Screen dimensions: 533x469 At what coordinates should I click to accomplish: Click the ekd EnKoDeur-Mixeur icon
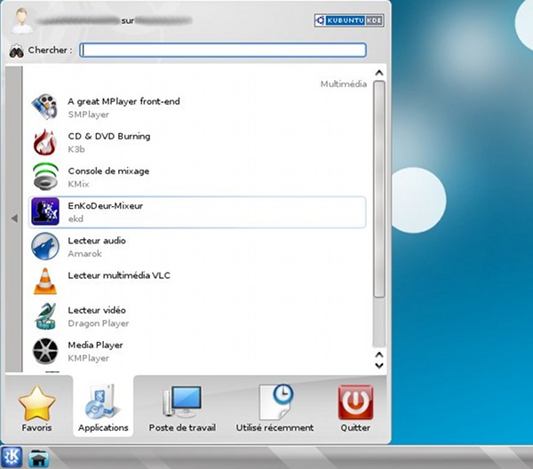(x=45, y=212)
